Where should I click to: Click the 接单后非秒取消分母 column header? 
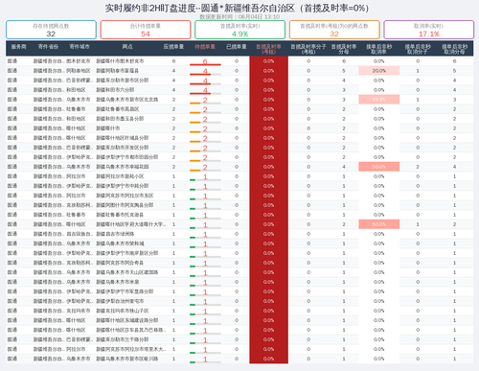pyautogui.click(x=455, y=49)
